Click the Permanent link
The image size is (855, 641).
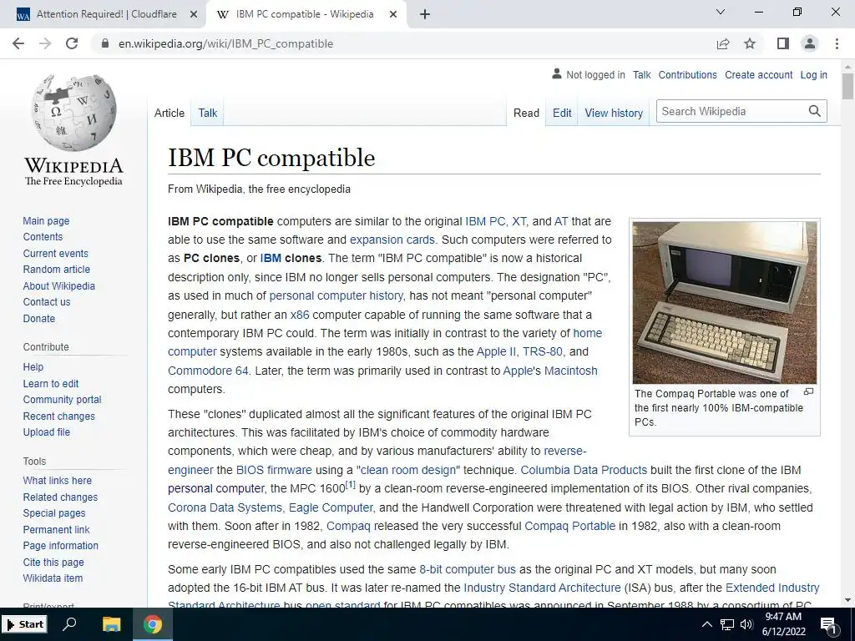[x=57, y=530]
